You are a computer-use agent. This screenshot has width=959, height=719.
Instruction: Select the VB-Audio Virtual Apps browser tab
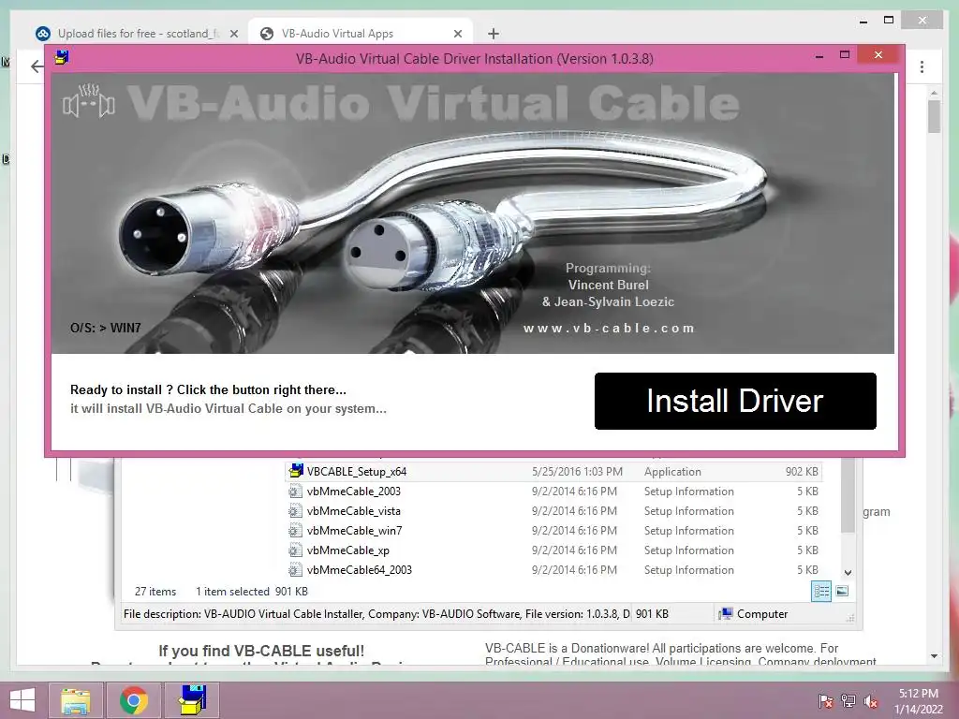(361, 34)
